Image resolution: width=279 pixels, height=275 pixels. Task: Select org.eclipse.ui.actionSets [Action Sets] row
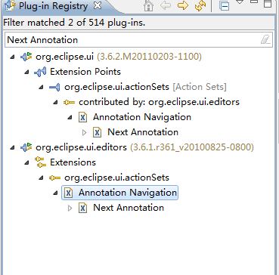click(x=145, y=87)
